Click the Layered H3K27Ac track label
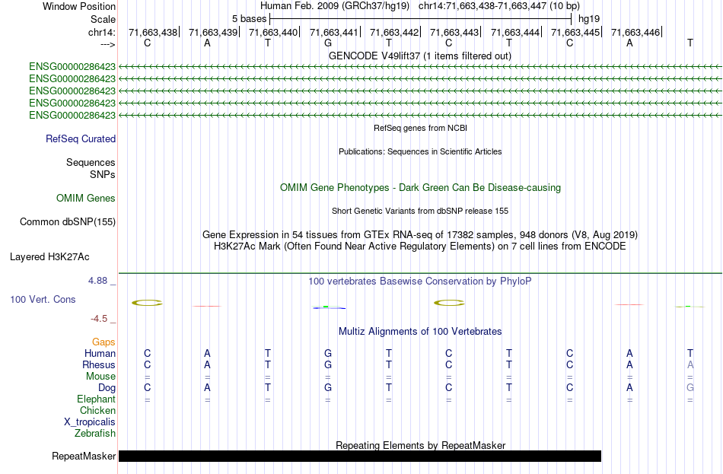The width and height of the screenshot is (723, 474). coord(49,257)
